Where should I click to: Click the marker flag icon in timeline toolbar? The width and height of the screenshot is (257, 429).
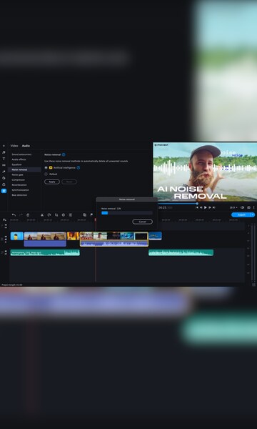pyautogui.click(x=91, y=215)
